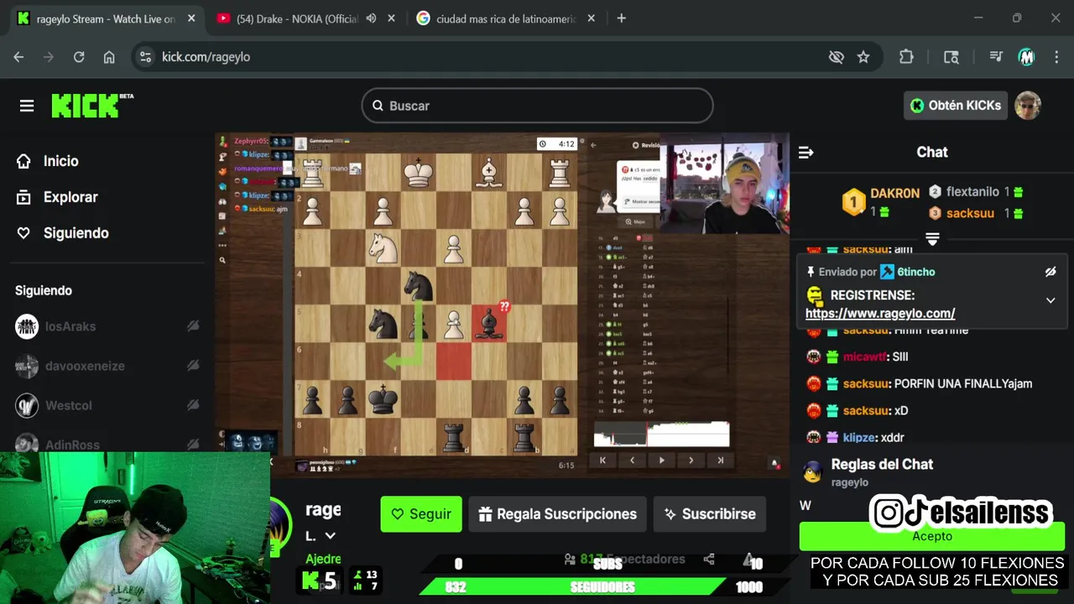
Task: Expand the pinned message chevron
Action: (x=1051, y=300)
